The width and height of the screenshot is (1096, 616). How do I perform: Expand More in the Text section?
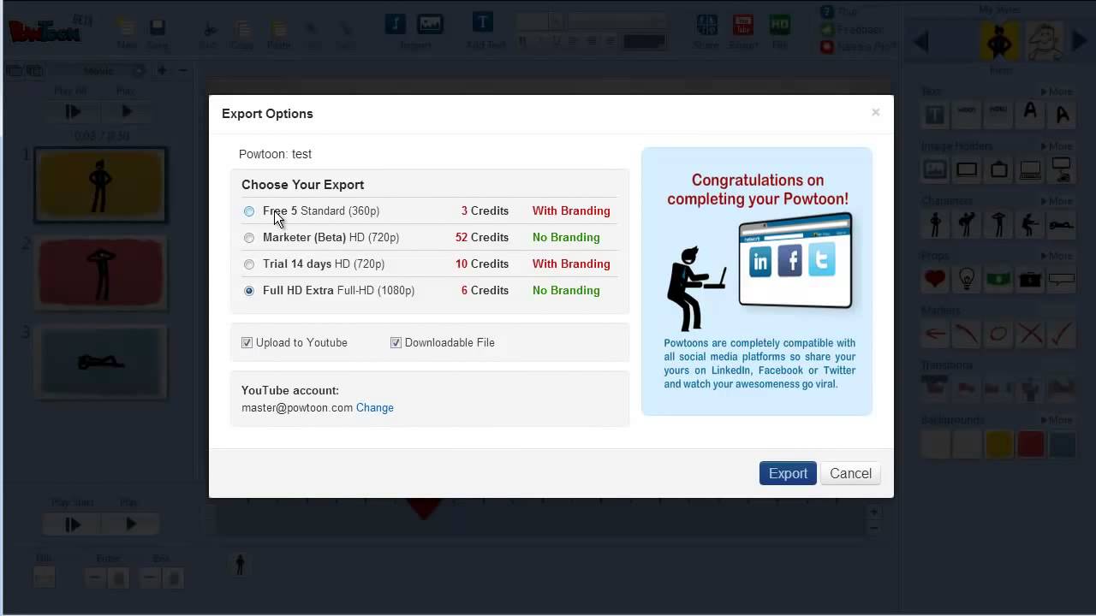point(1057,92)
